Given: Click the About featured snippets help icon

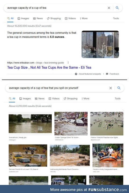Looking at the screenshot, I should click(76, 74).
